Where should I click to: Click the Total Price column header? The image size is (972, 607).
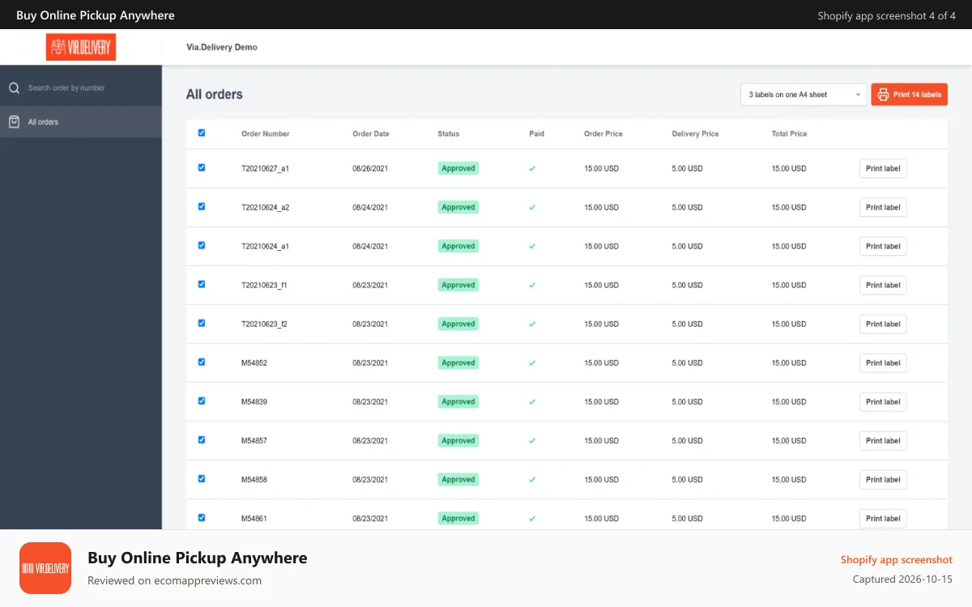790,134
